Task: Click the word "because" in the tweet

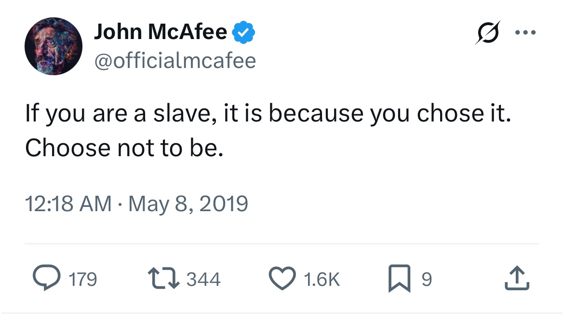Action: coord(316,114)
